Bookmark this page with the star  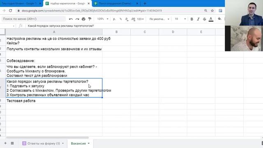pyautogui.click(x=212, y=11)
